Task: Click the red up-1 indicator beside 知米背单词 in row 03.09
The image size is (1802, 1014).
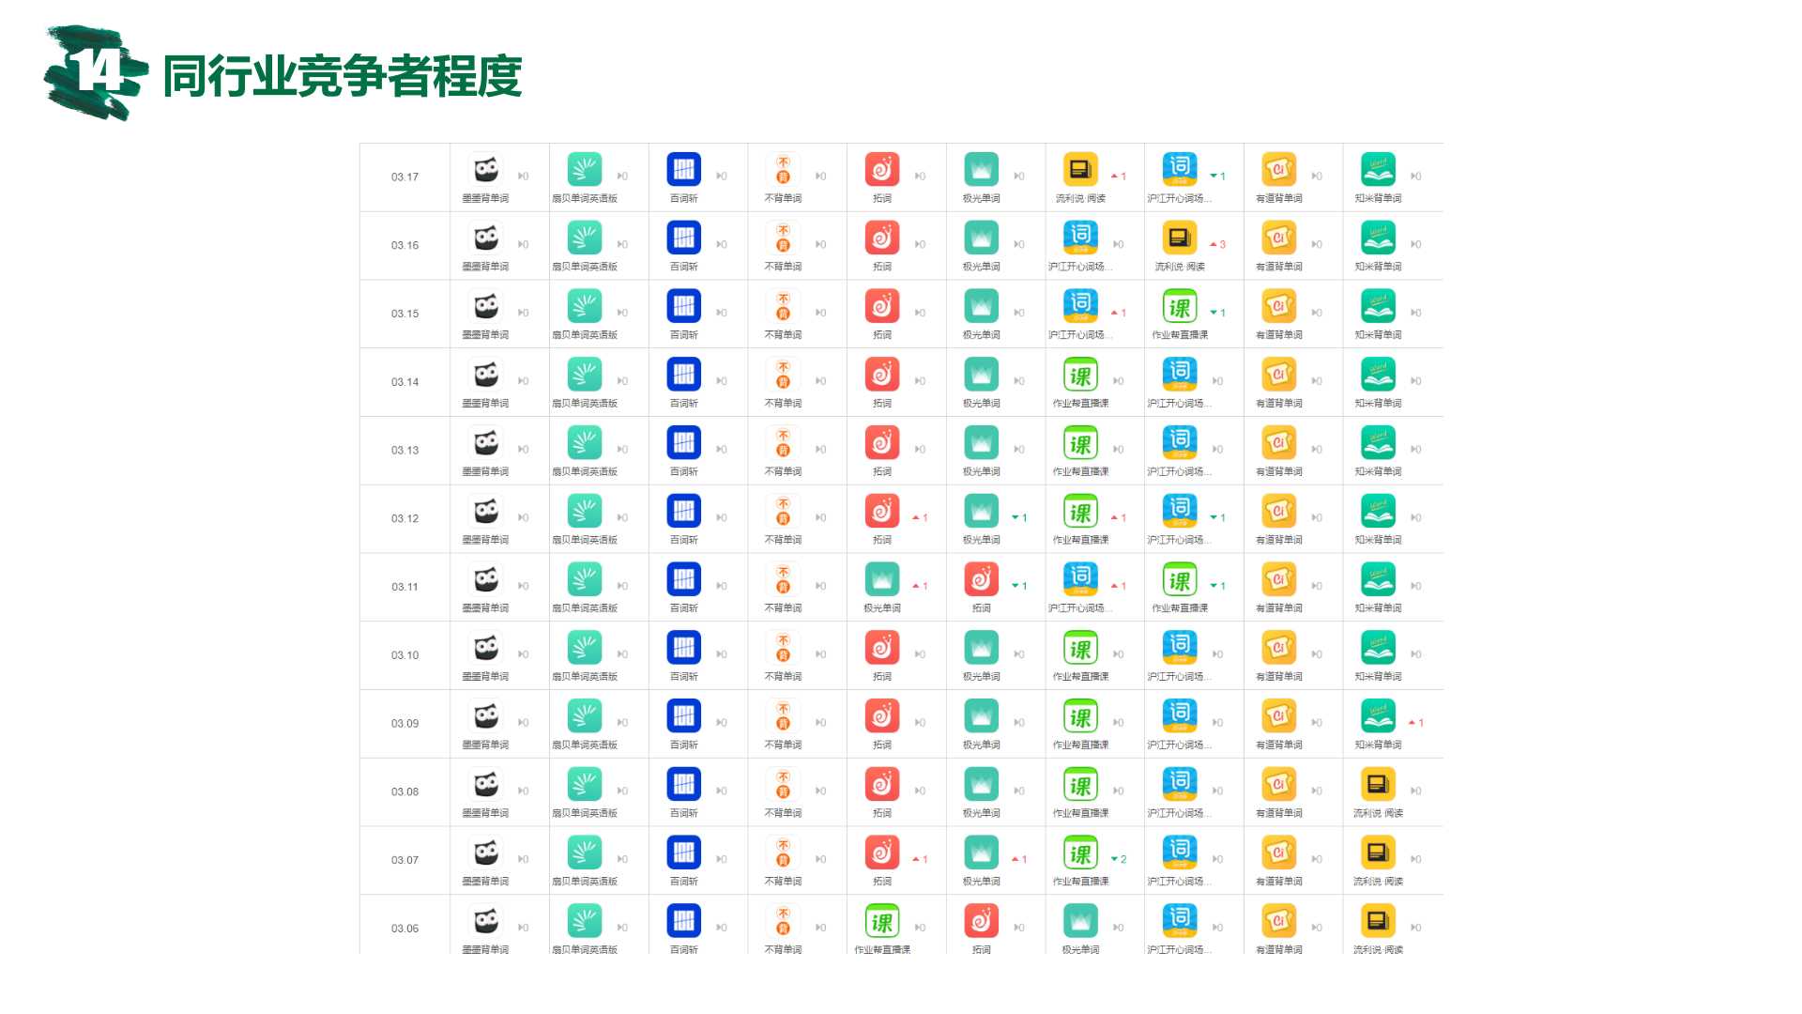Action: 1416,723
